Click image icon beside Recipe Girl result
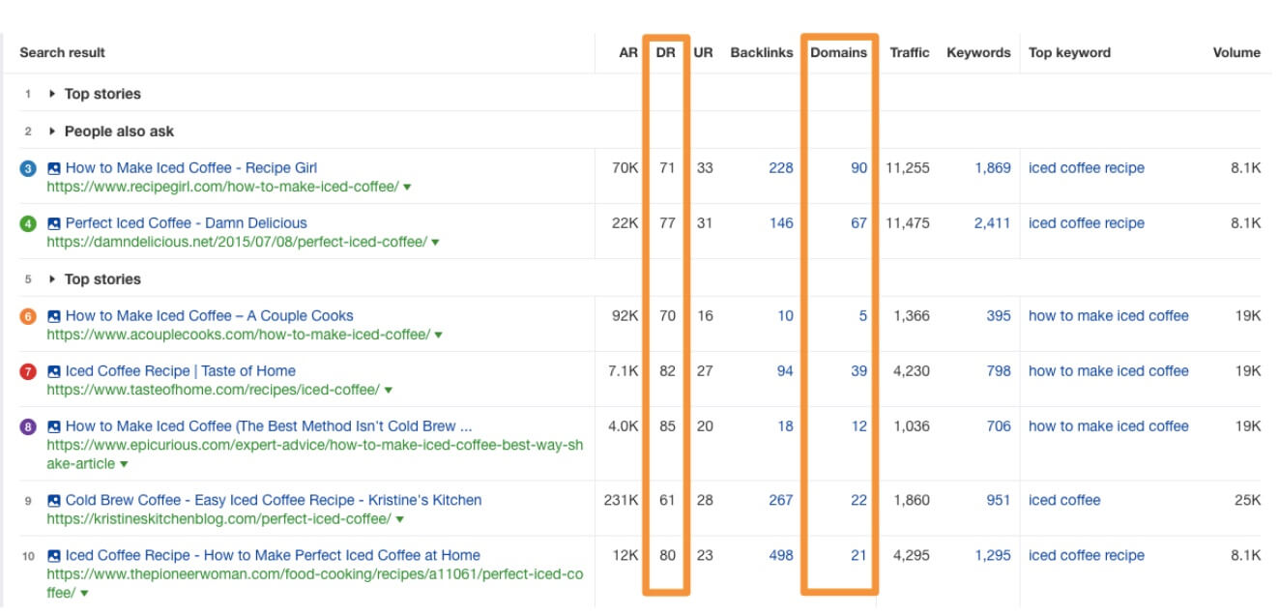This screenshot has height=615, width=1279. coord(54,168)
